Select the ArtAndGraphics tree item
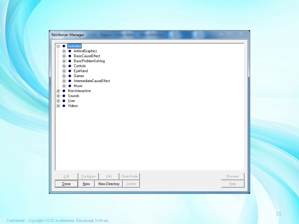 (x=85, y=51)
